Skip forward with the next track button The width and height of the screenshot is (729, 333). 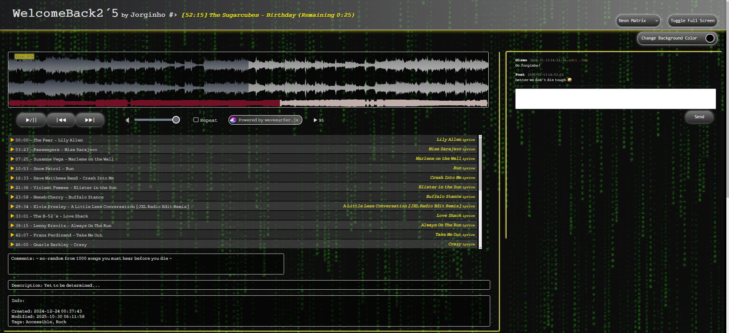point(90,120)
